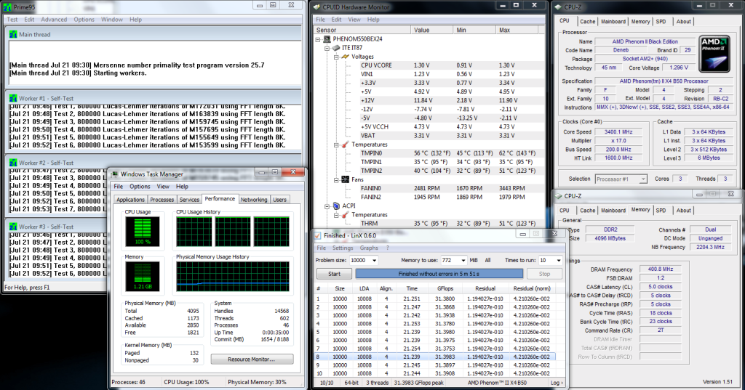
Task: Click the CPUID Hardware Monitor title icon
Action: (317, 7)
